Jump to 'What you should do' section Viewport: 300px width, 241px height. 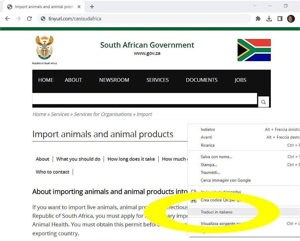pyautogui.click(x=78, y=159)
